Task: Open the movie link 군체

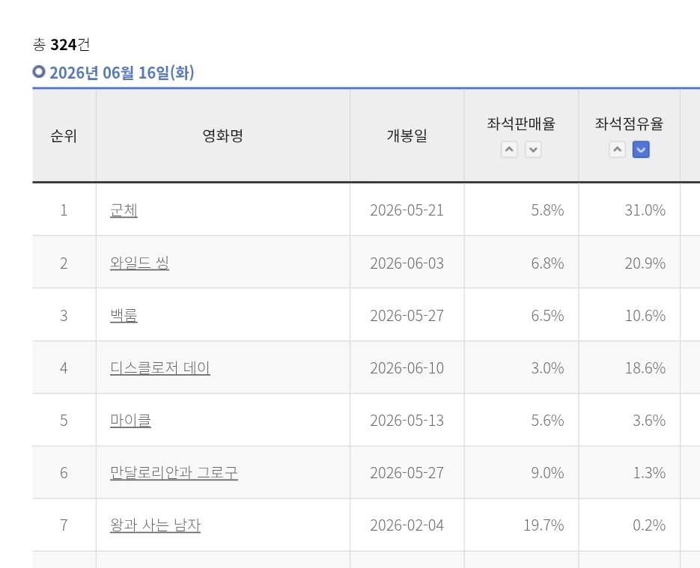Action: coord(124,210)
